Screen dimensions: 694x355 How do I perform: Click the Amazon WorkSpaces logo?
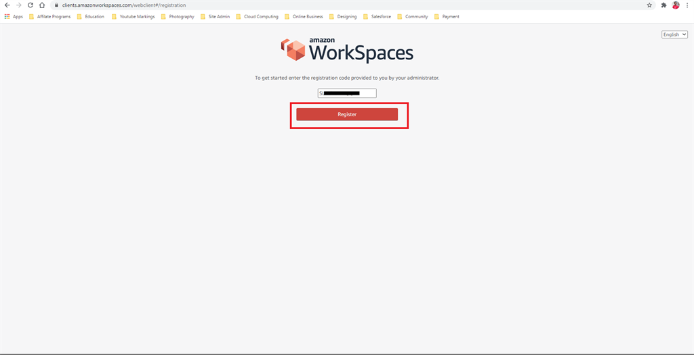point(347,50)
